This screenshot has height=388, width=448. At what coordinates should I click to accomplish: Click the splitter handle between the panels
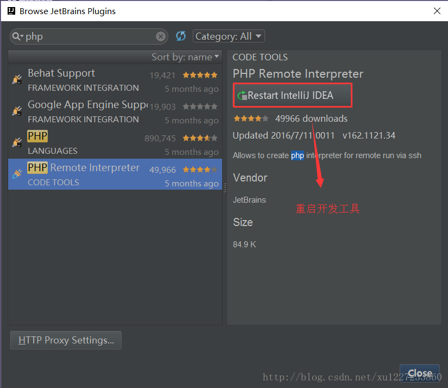pos(225,187)
